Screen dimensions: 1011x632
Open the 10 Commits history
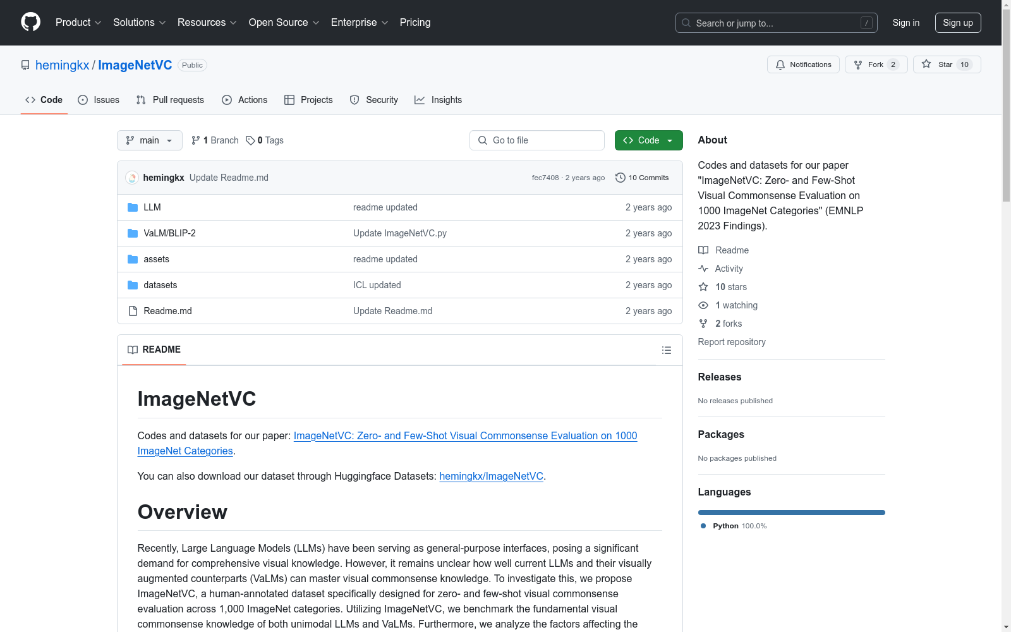point(642,178)
